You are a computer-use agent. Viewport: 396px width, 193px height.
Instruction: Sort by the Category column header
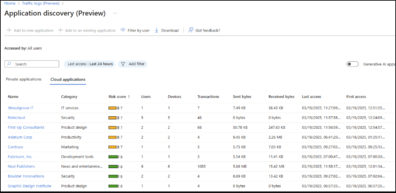pos(69,97)
